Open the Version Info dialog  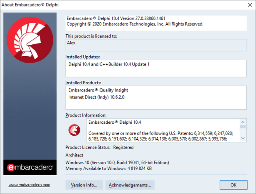coord(84,185)
